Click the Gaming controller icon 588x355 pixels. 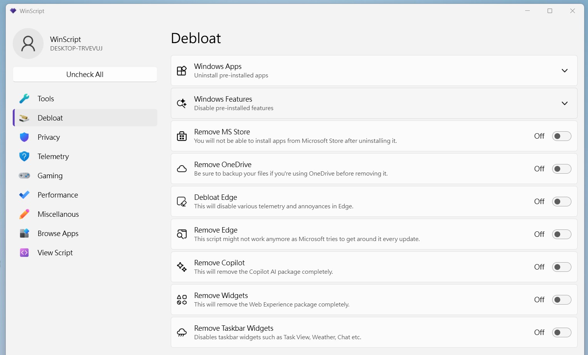(x=24, y=176)
